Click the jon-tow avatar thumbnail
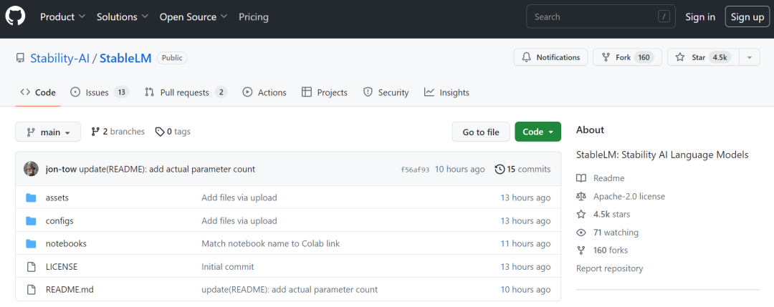Screen dimensions: 774x307 [31, 169]
